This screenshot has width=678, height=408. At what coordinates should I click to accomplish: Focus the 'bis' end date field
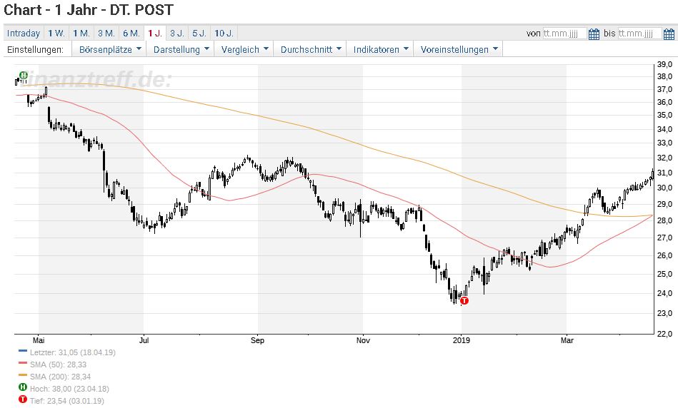point(640,34)
